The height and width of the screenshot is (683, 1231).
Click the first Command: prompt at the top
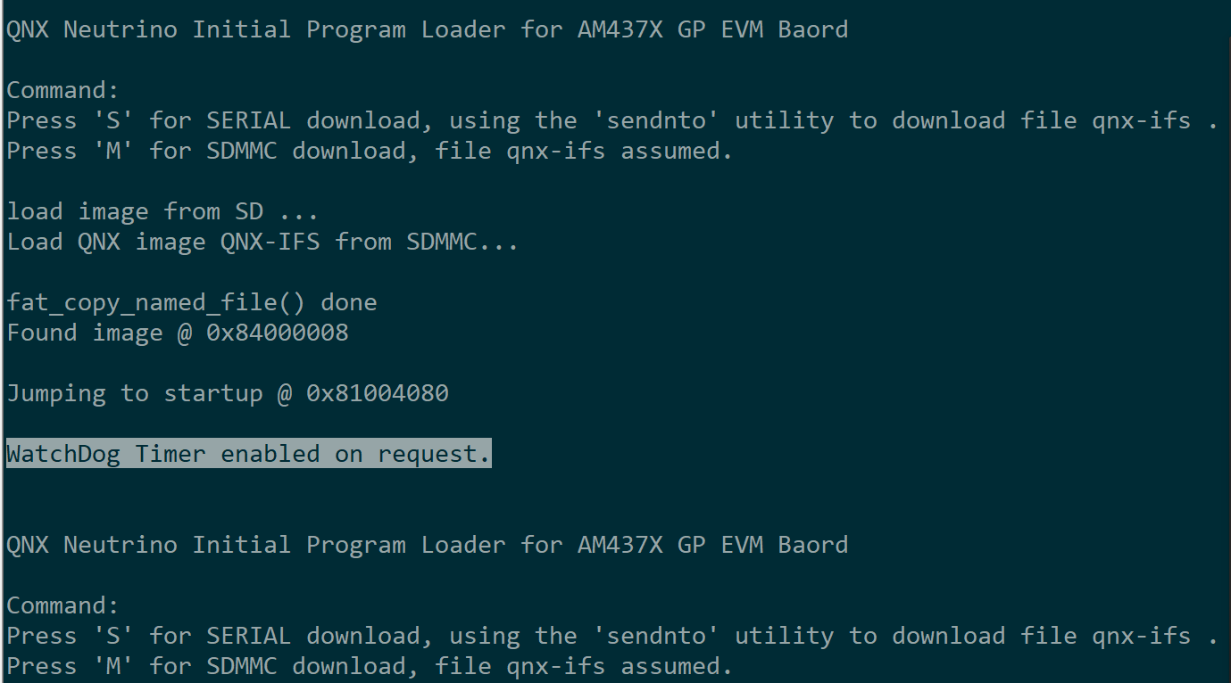point(62,91)
